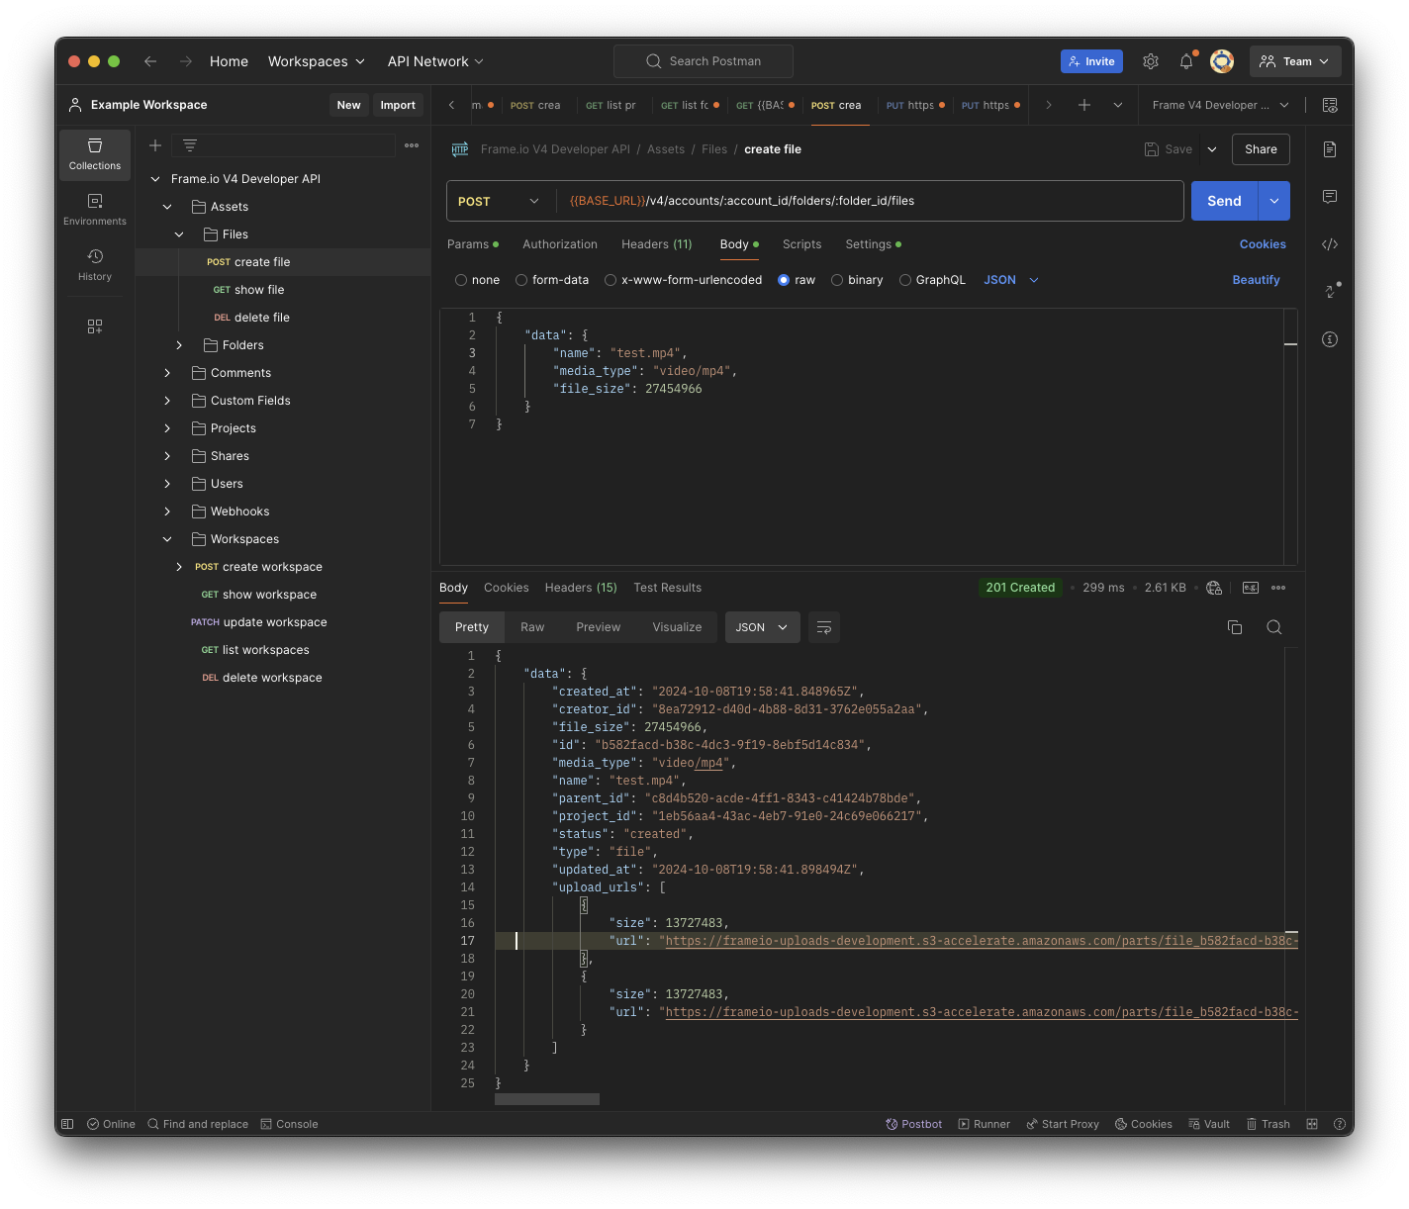This screenshot has height=1209, width=1409.
Task: Open the Environments sidebar panel
Action: click(x=95, y=210)
